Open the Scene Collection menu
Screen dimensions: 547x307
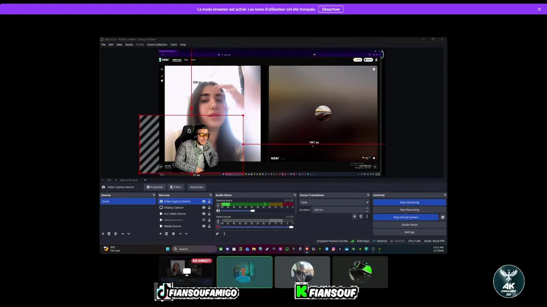point(157,44)
